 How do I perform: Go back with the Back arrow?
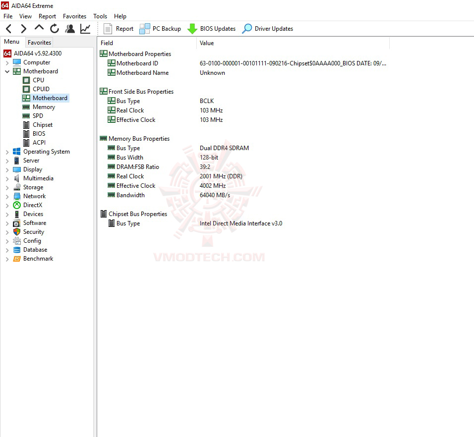[9, 29]
